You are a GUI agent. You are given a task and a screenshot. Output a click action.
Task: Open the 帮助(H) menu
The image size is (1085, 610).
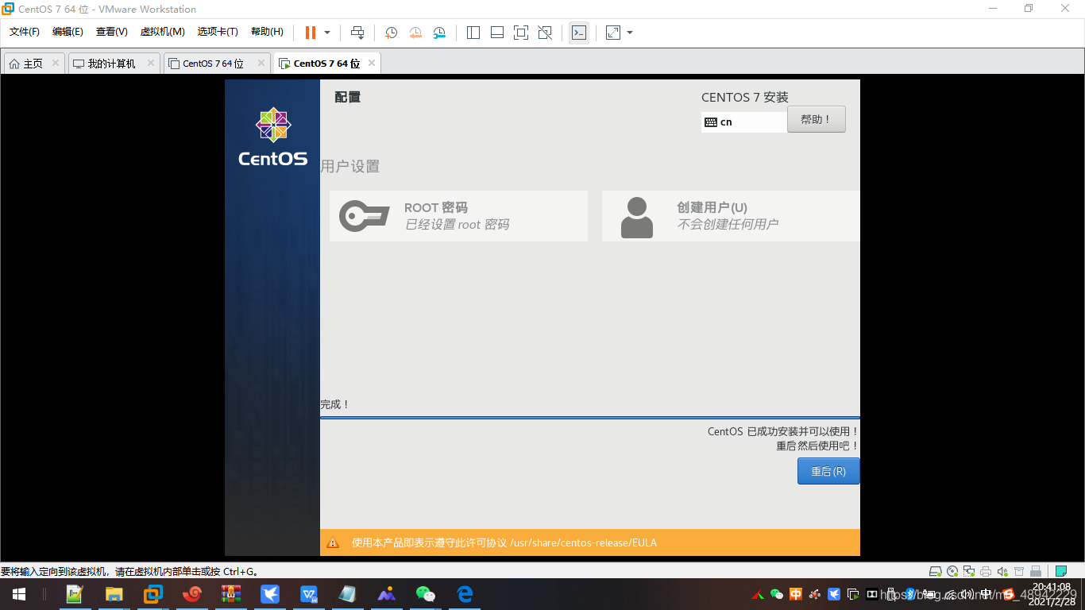point(267,32)
